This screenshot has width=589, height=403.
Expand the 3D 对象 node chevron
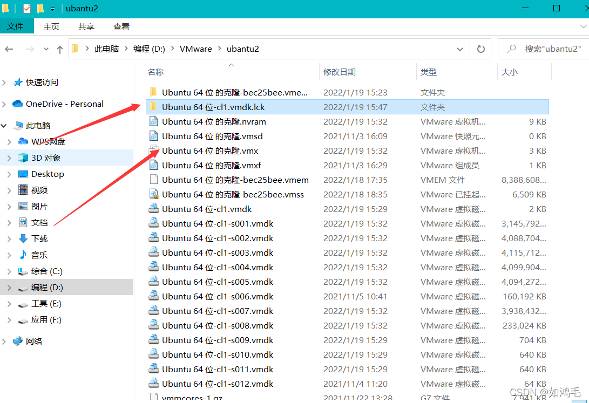tap(9, 158)
